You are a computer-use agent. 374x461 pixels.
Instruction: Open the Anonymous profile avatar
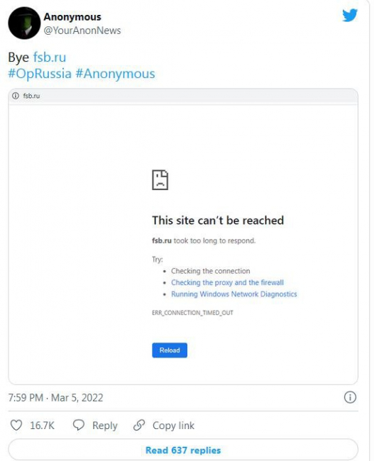[x=24, y=23]
